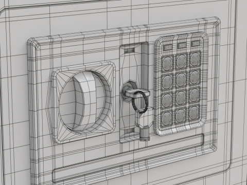The height and width of the screenshot is (185, 247).
Task: Click the middle indicator light above the keypad
Action: [182, 45]
